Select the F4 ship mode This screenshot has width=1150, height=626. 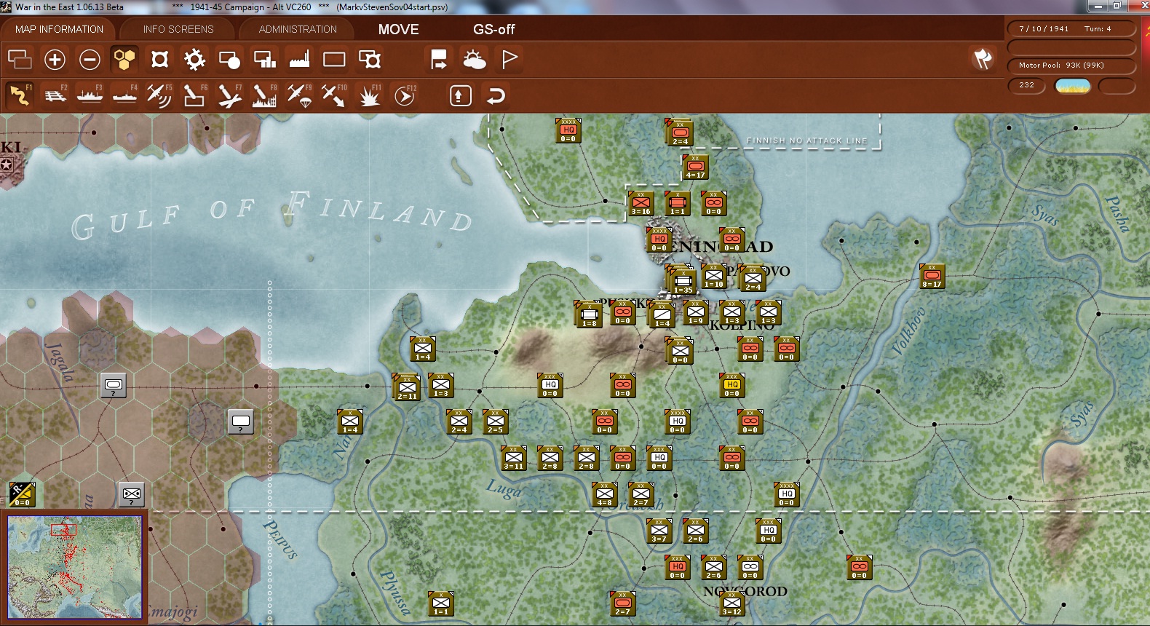[x=125, y=95]
